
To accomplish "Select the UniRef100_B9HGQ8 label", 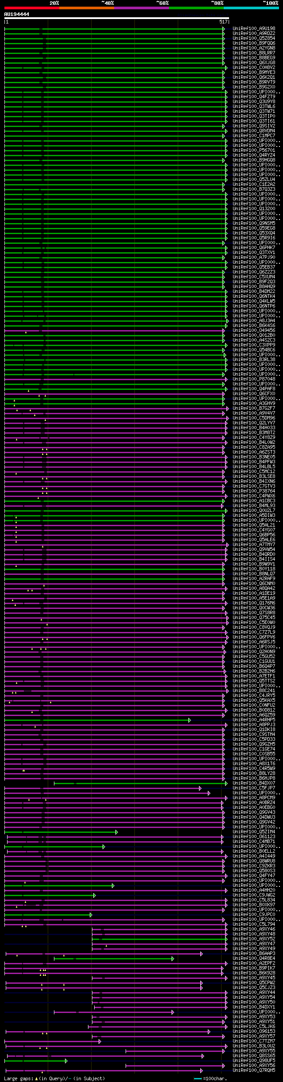I will [254, 160].
